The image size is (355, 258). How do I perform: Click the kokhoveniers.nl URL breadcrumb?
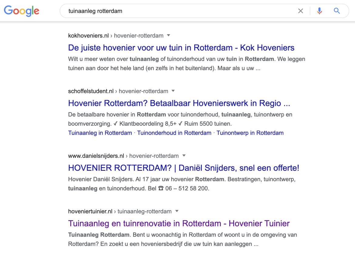116,36
